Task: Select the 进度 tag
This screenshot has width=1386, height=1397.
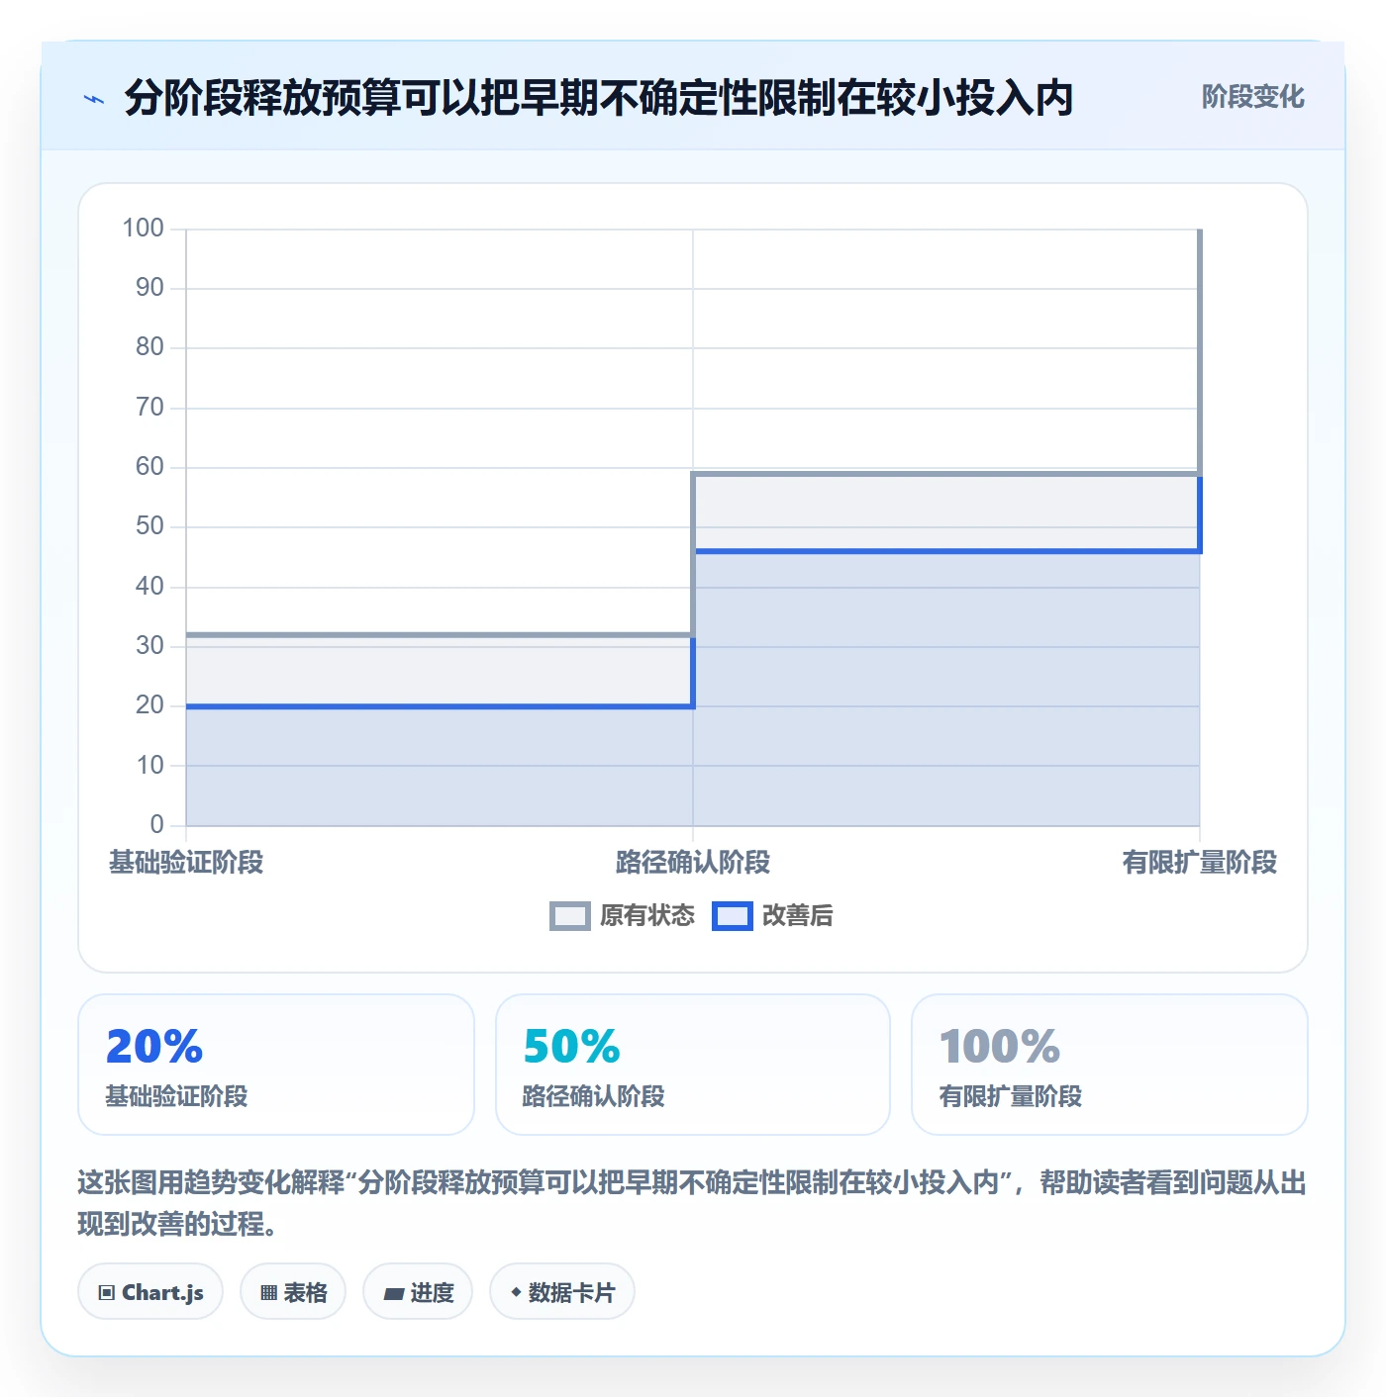Action: [418, 1292]
